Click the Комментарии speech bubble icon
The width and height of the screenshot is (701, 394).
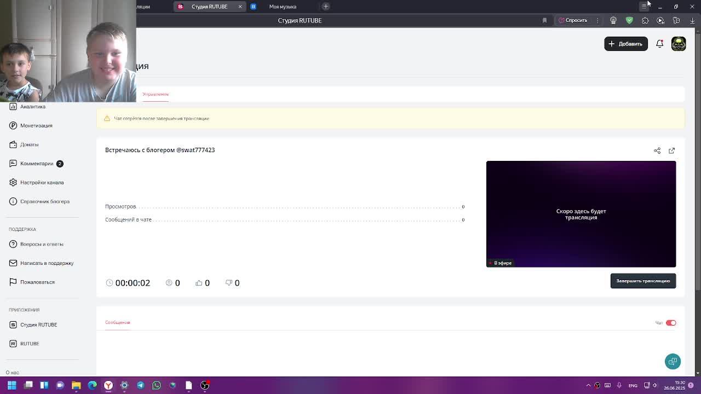pos(13,164)
